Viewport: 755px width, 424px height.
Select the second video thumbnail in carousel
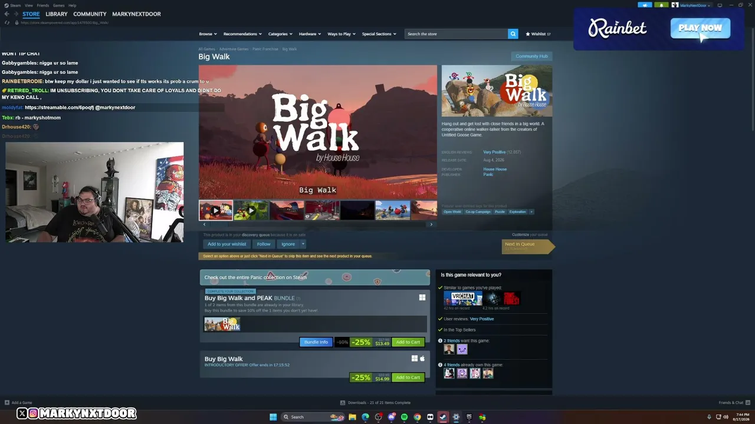pyautogui.click(x=251, y=210)
